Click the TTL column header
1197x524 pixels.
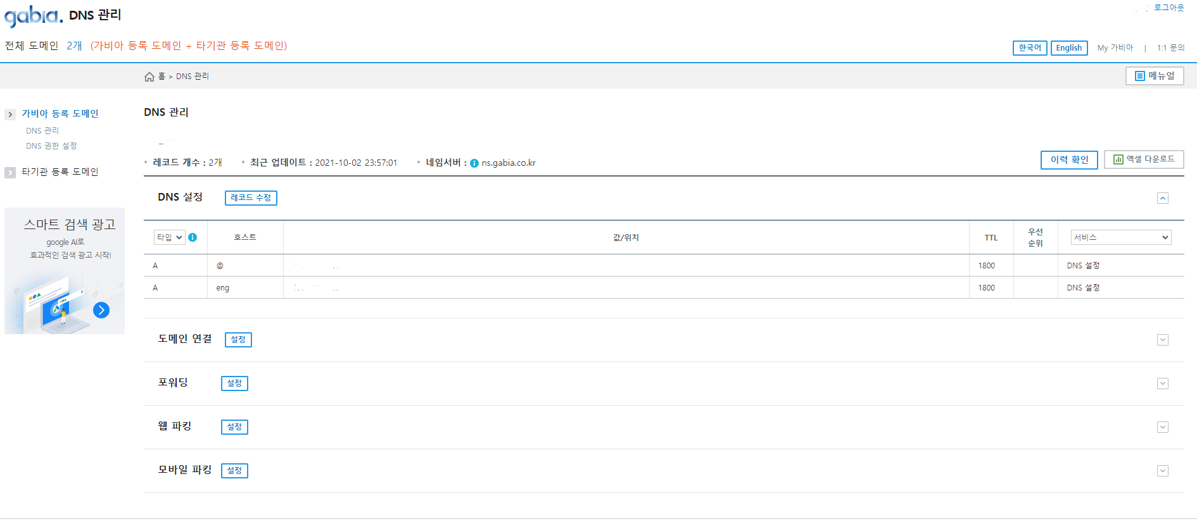tap(991, 238)
